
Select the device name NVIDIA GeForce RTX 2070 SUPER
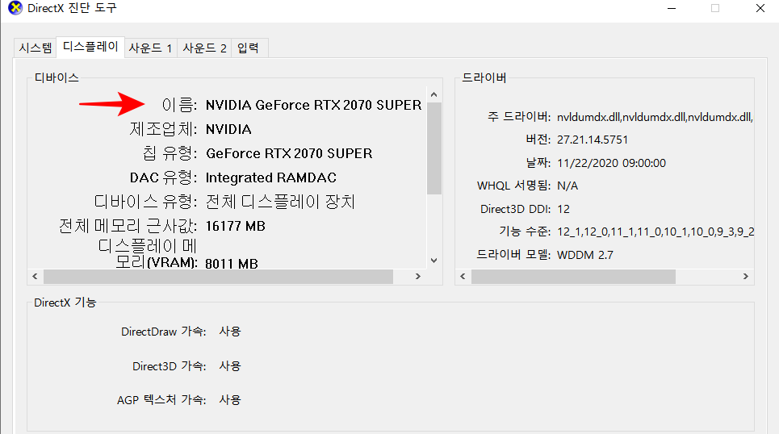tap(313, 105)
